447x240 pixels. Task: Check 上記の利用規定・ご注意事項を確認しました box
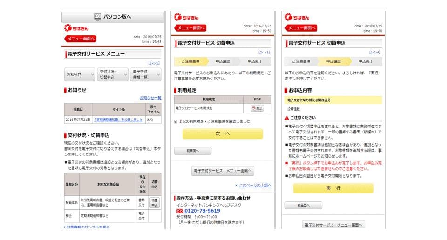(x=176, y=121)
